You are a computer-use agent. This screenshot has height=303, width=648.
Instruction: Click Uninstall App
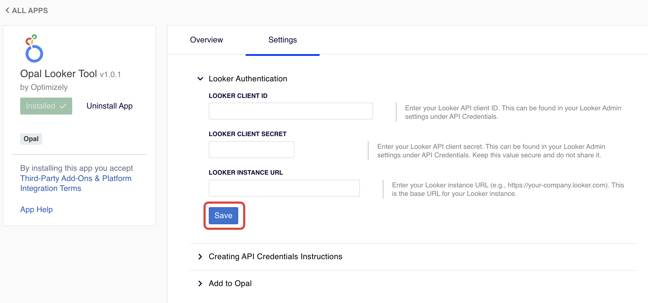pyautogui.click(x=109, y=106)
